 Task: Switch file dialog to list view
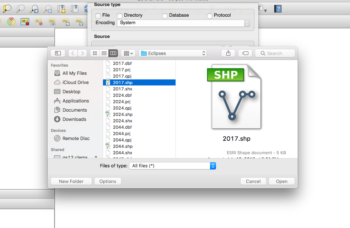(x=104, y=53)
